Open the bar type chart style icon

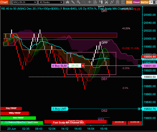coord(68,2)
